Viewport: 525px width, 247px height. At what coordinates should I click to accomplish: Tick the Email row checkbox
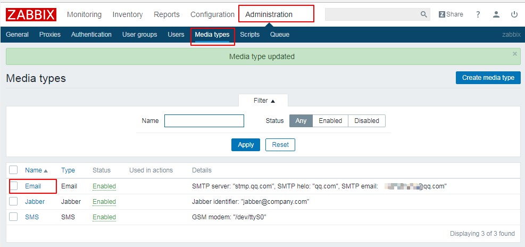[14, 186]
